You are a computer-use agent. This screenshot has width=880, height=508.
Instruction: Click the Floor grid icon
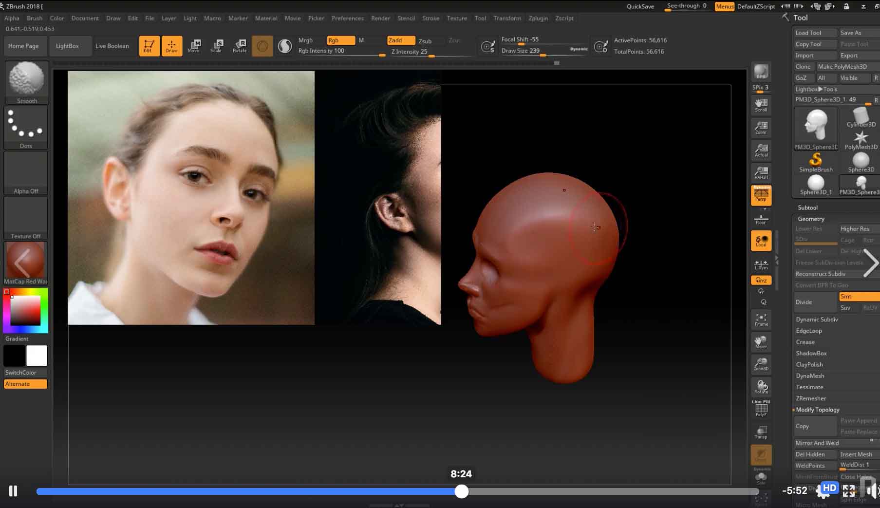tap(761, 219)
